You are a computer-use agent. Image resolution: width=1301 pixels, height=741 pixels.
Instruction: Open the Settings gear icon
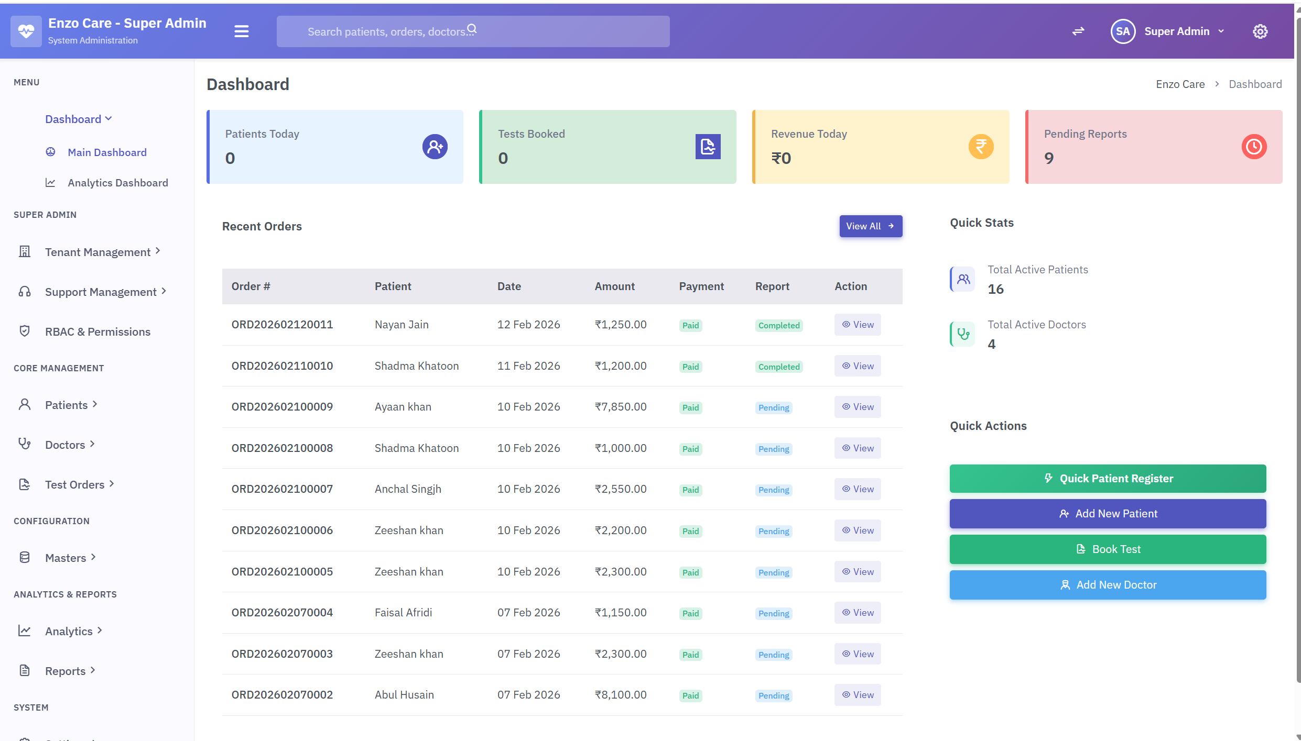pyautogui.click(x=1261, y=31)
